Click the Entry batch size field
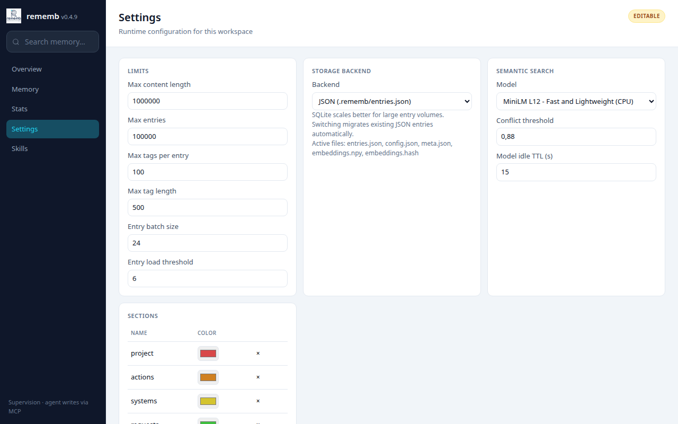This screenshot has width=678, height=424. (x=208, y=243)
